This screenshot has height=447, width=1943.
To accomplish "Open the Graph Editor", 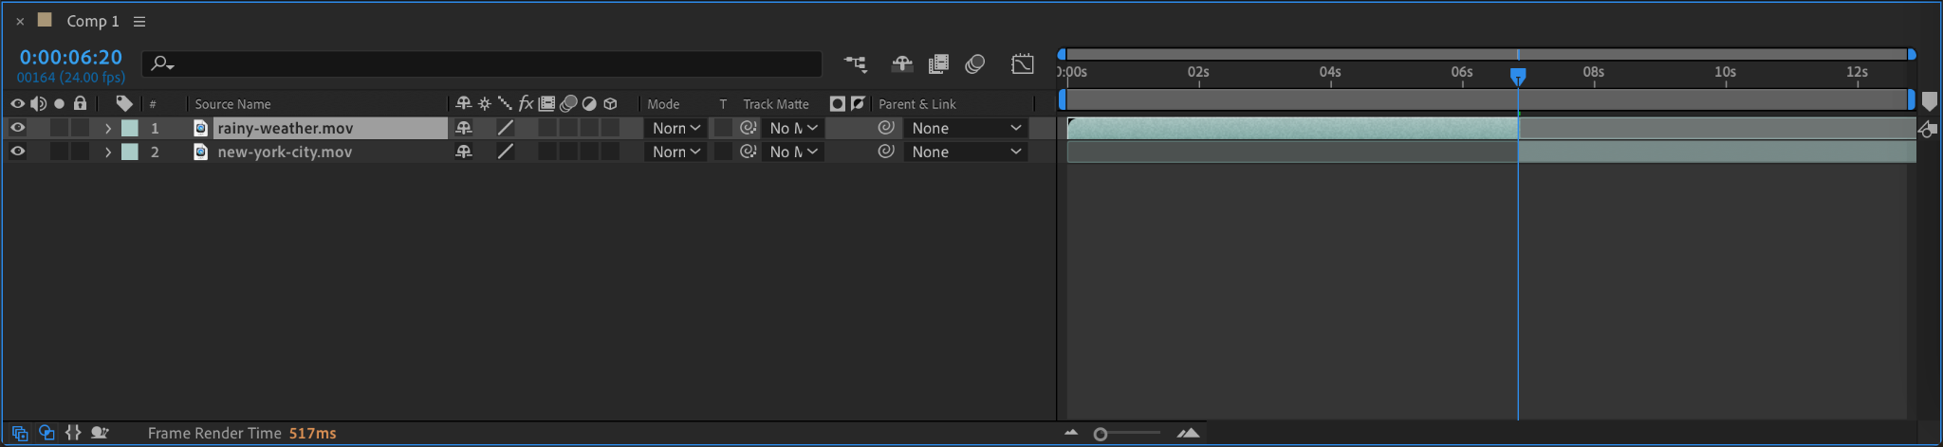I will tap(1022, 63).
